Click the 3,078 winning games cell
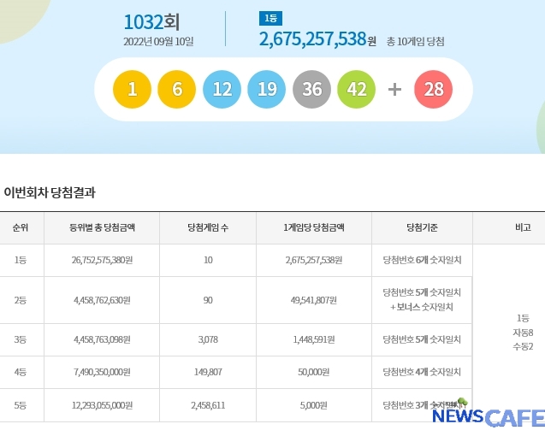Screen dimensions: 545x430 [207, 339]
